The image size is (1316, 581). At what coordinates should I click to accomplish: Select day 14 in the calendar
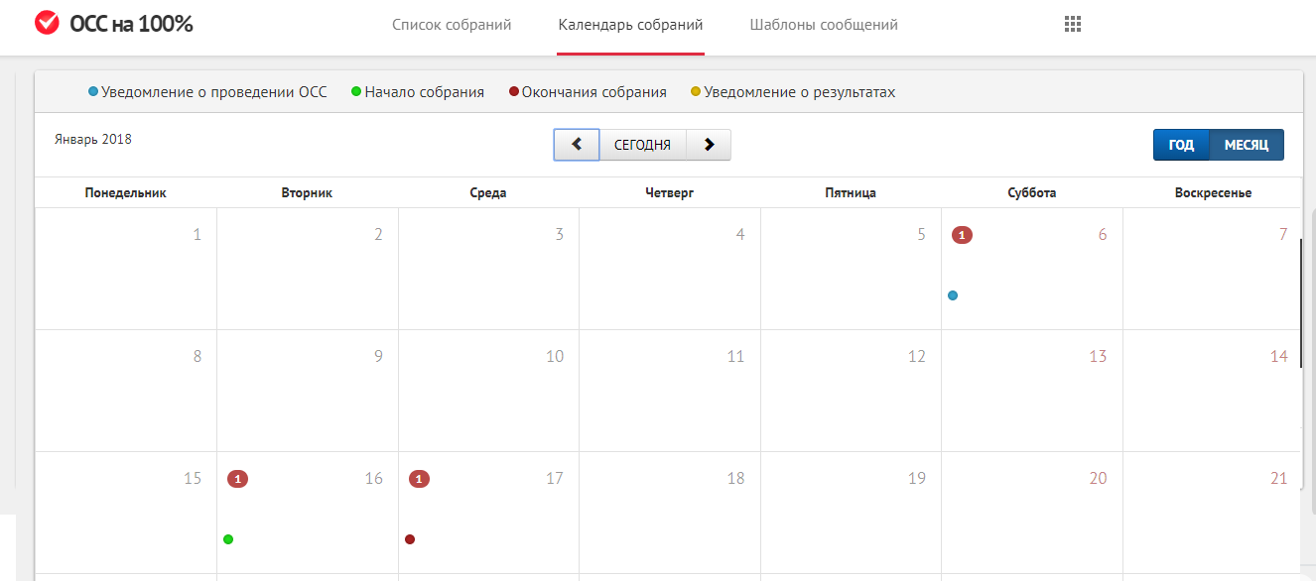coord(1279,357)
